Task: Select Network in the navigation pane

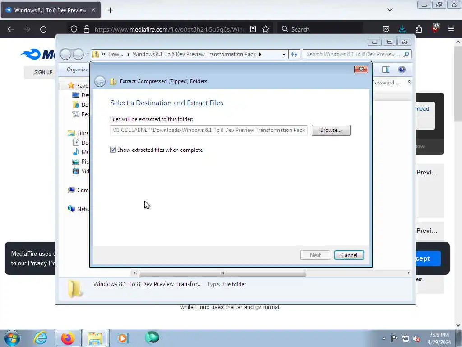Action: [79, 209]
